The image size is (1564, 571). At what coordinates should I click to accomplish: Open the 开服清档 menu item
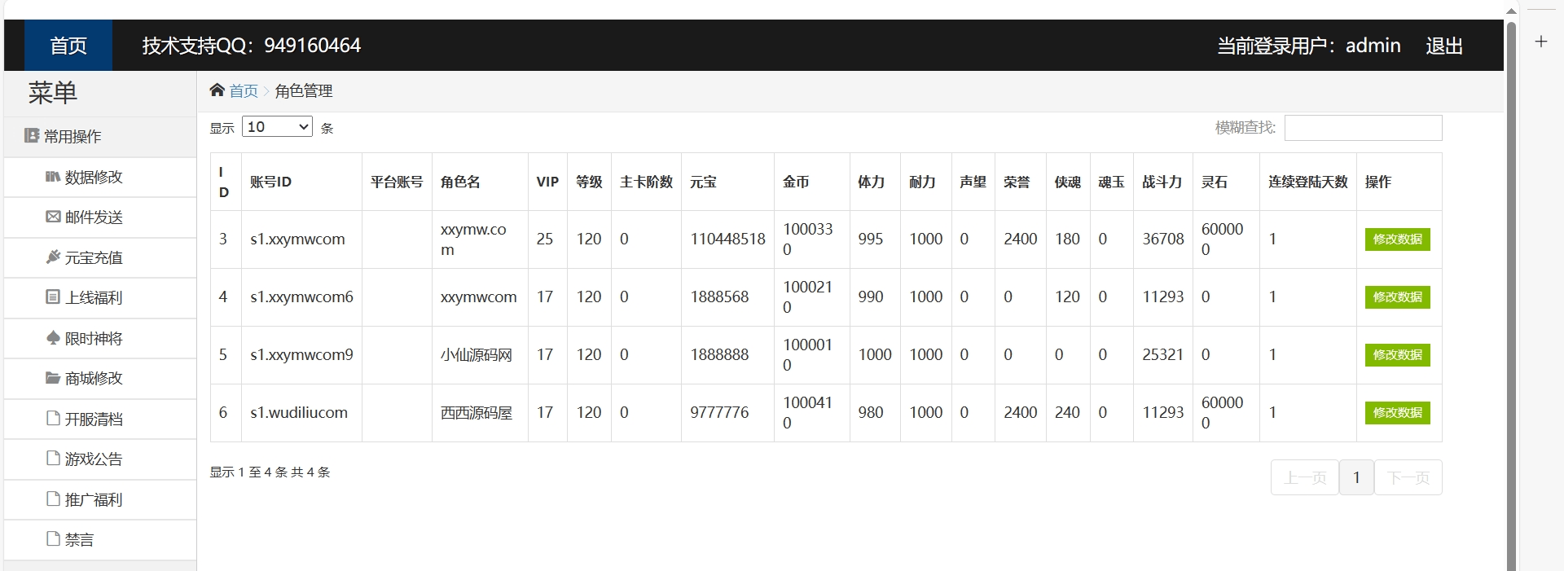coord(100,419)
